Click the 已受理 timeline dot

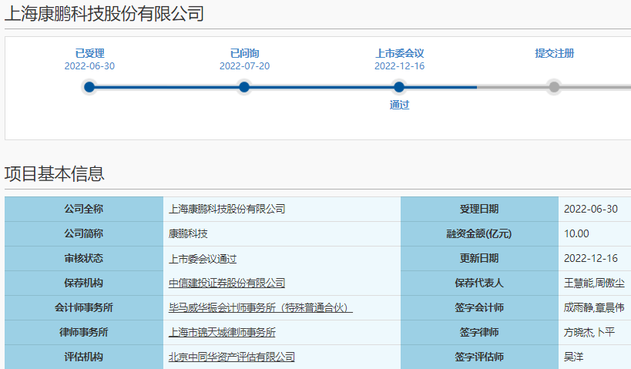pyautogui.click(x=89, y=87)
